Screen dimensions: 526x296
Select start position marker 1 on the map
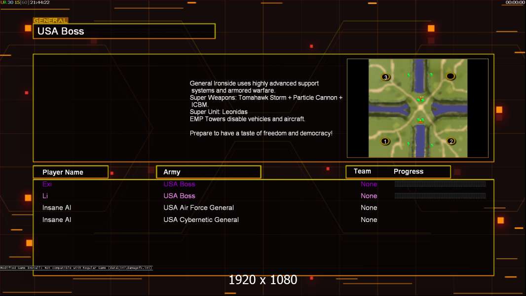(385, 142)
